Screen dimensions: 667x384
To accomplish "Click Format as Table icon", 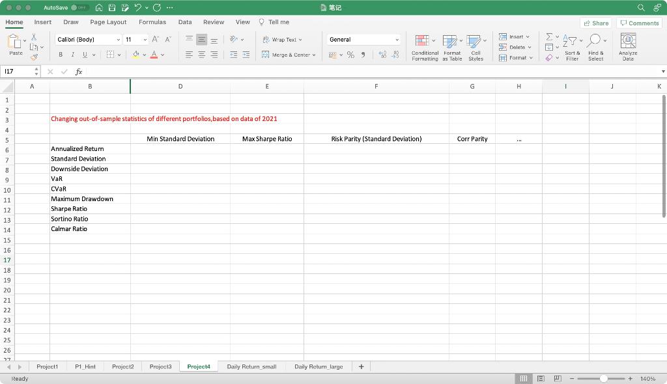I will [452, 48].
